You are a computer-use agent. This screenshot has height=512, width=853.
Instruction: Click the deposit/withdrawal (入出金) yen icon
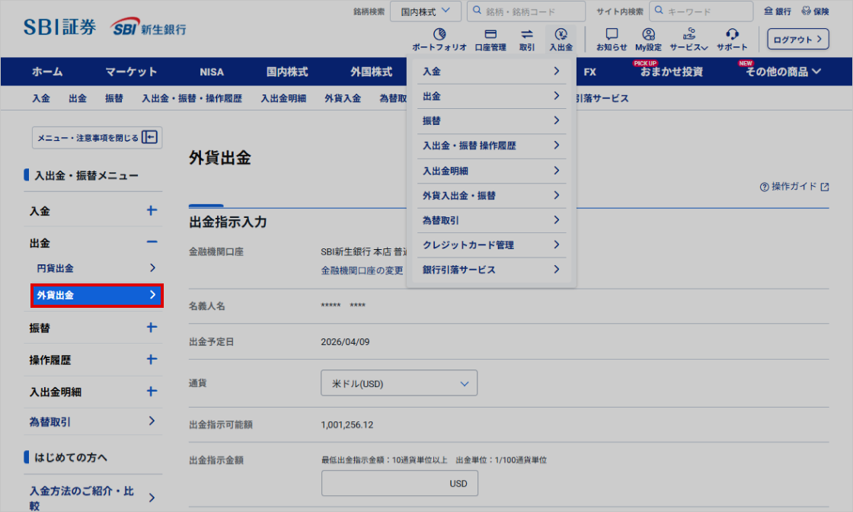click(561, 34)
